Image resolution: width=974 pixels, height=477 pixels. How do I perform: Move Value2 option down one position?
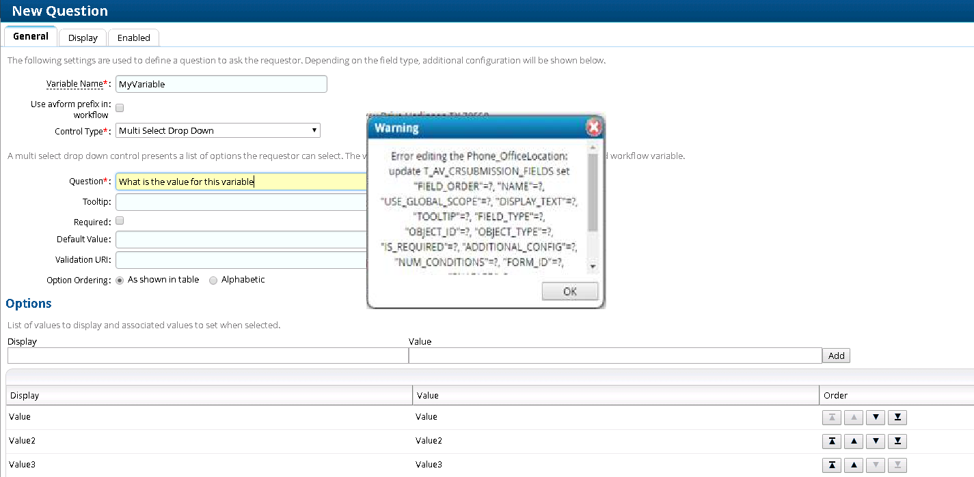876,441
